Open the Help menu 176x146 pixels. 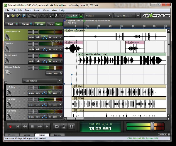pyautogui.click(x=62, y=10)
